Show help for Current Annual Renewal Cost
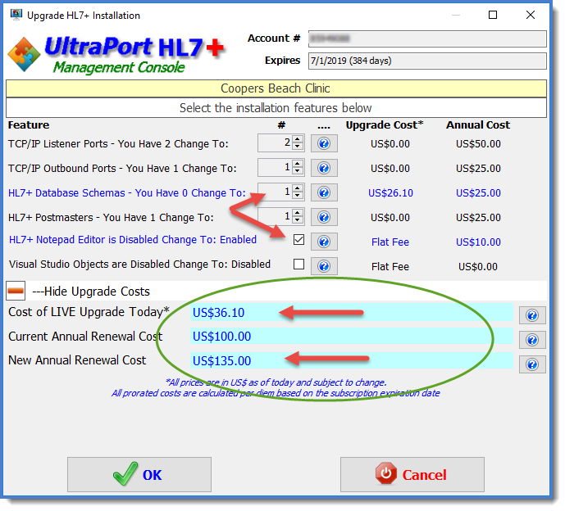565x511 pixels. pos(532,340)
